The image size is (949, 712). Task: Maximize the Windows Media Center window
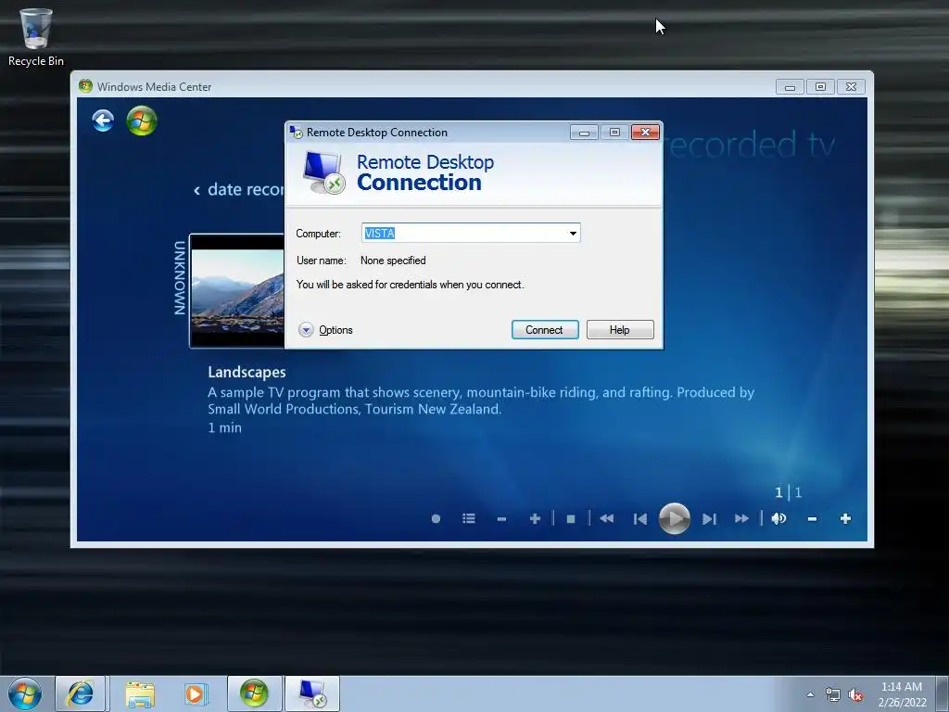tap(821, 86)
